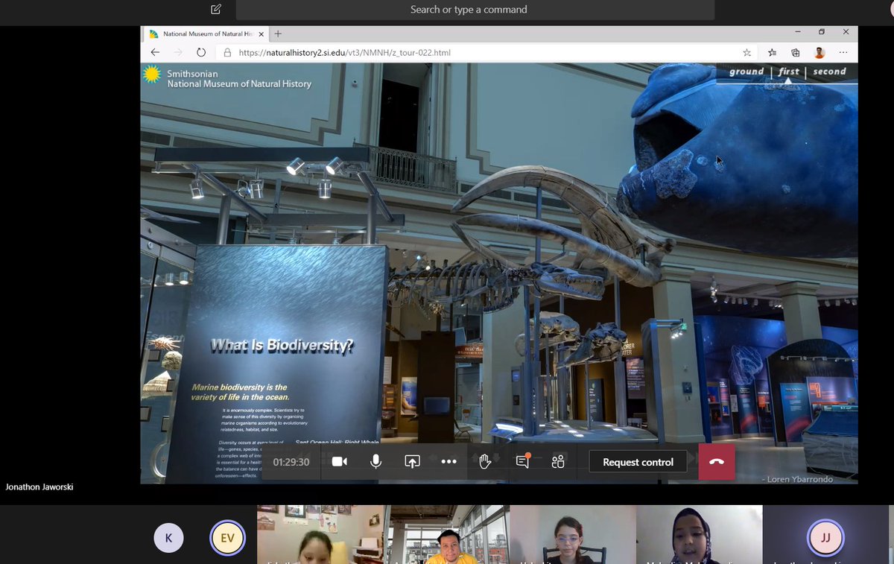Switch the tour to the ground floor

pyautogui.click(x=746, y=72)
